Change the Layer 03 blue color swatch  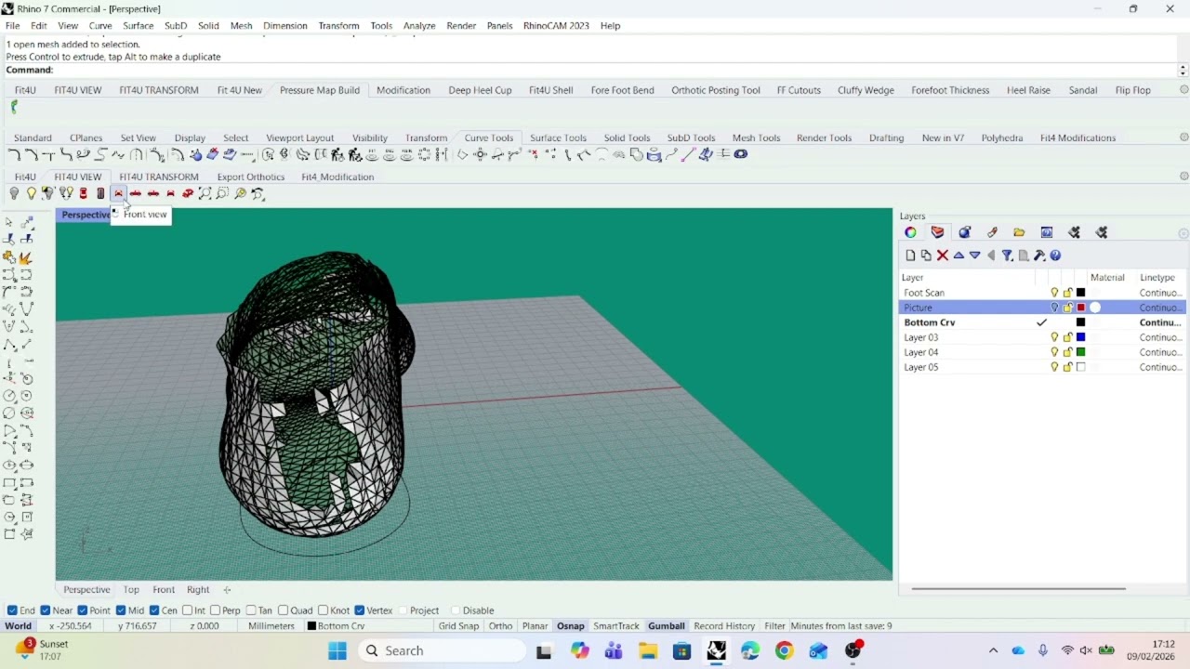(1080, 337)
